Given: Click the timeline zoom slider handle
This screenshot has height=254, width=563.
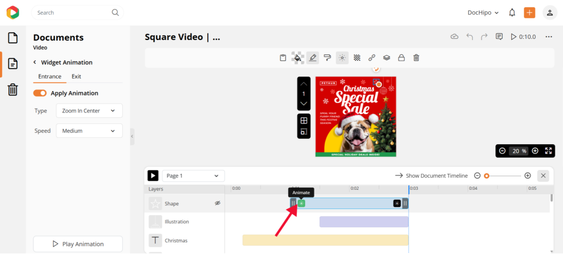Looking at the screenshot, I should tap(487, 176).
